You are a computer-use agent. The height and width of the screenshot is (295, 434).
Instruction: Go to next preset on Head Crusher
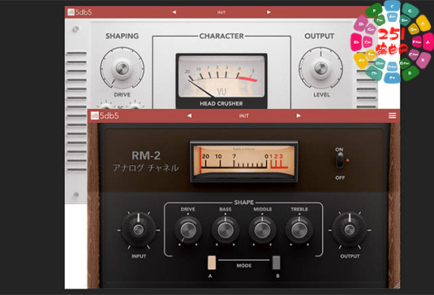[269, 12]
